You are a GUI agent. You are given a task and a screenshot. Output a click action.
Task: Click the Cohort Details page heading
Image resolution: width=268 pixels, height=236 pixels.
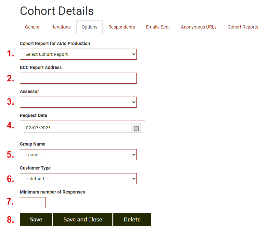pos(57,11)
